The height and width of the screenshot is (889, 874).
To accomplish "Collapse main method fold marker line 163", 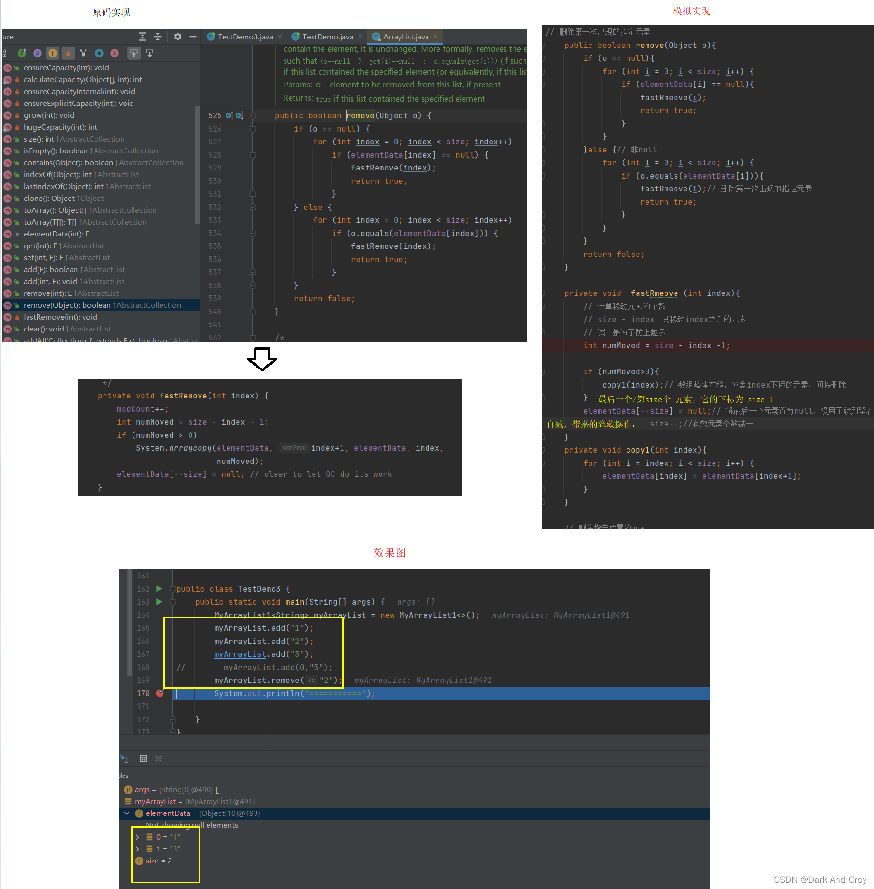I will (173, 602).
